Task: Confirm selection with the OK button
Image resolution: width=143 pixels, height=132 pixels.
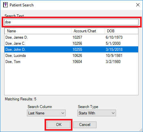Action: coord(59,125)
